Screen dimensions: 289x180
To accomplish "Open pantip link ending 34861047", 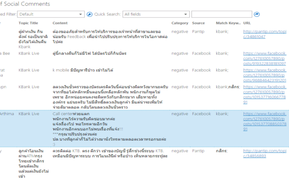I will pyautogui.click(x=265, y=34).
